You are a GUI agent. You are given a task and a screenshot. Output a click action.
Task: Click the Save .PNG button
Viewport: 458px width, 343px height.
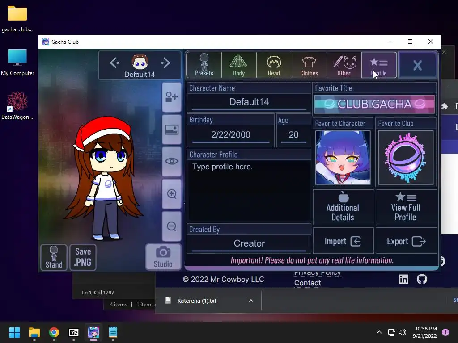pos(83,257)
